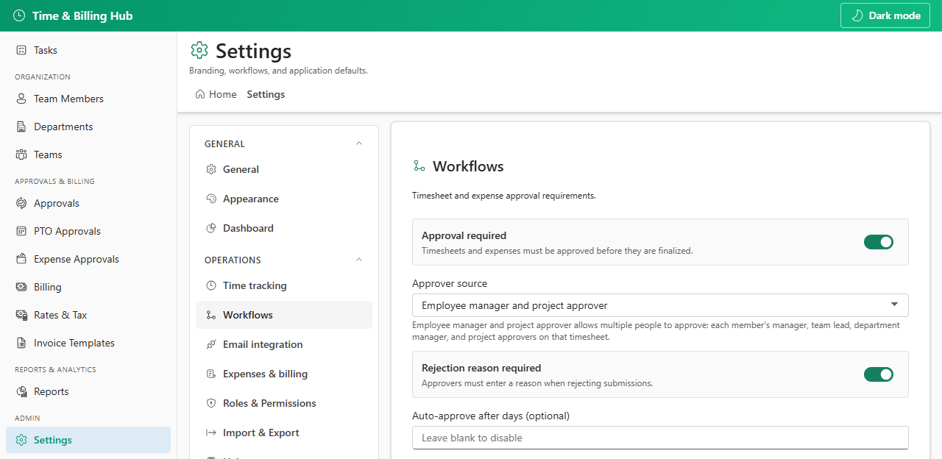The height and width of the screenshot is (459, 942).
Task: Click the Invoice Templates document icon
Action: [21, 343]
